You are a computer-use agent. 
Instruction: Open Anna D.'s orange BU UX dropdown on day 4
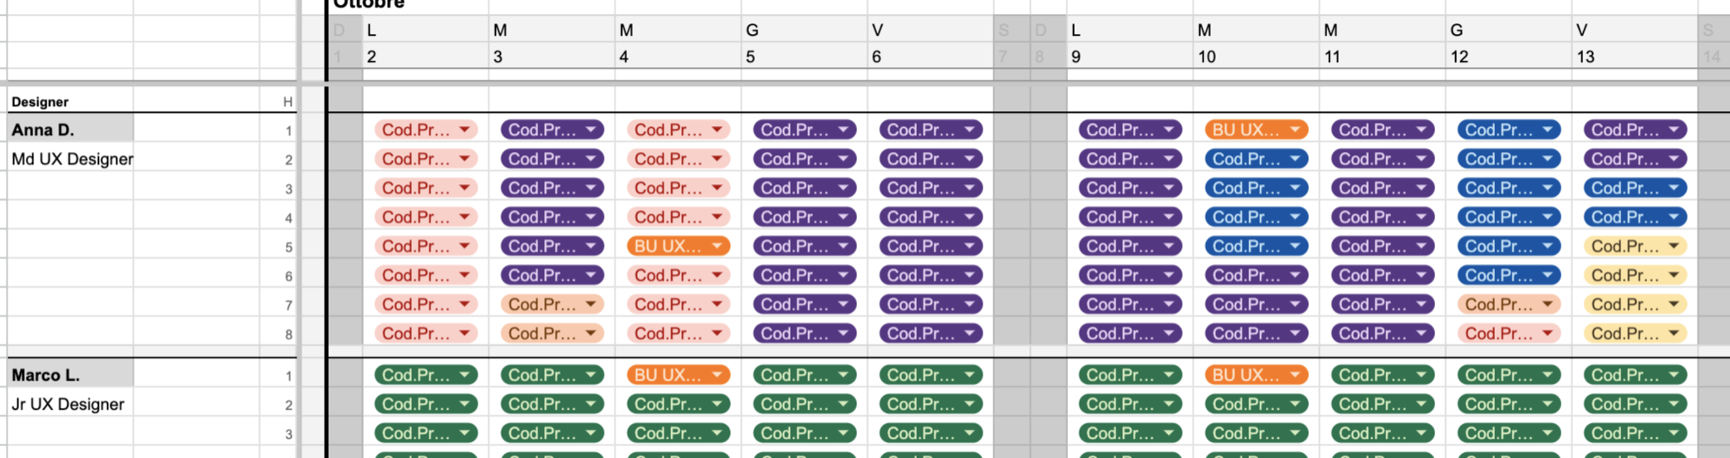(x=678, y=246)
